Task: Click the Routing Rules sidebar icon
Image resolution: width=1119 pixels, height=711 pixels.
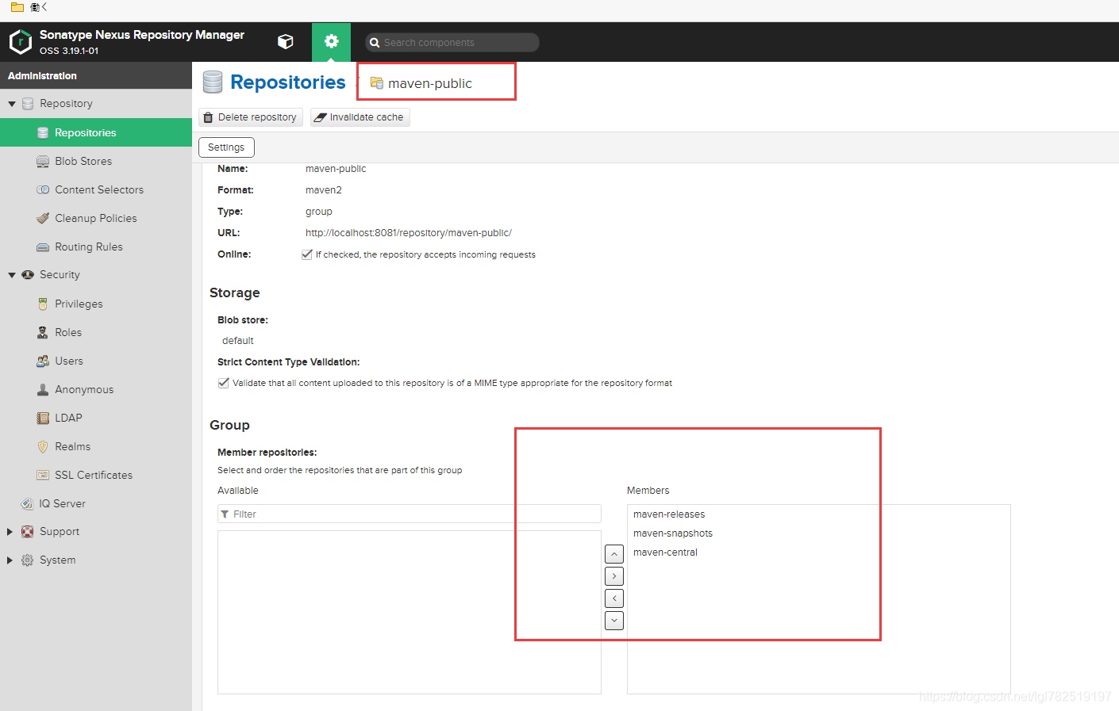Action: [43, 247]
